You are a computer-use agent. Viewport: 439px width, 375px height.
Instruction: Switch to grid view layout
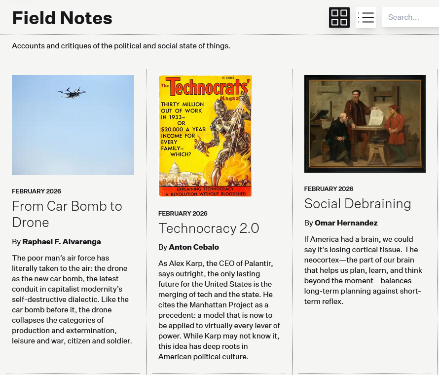[x=339, y=17]
